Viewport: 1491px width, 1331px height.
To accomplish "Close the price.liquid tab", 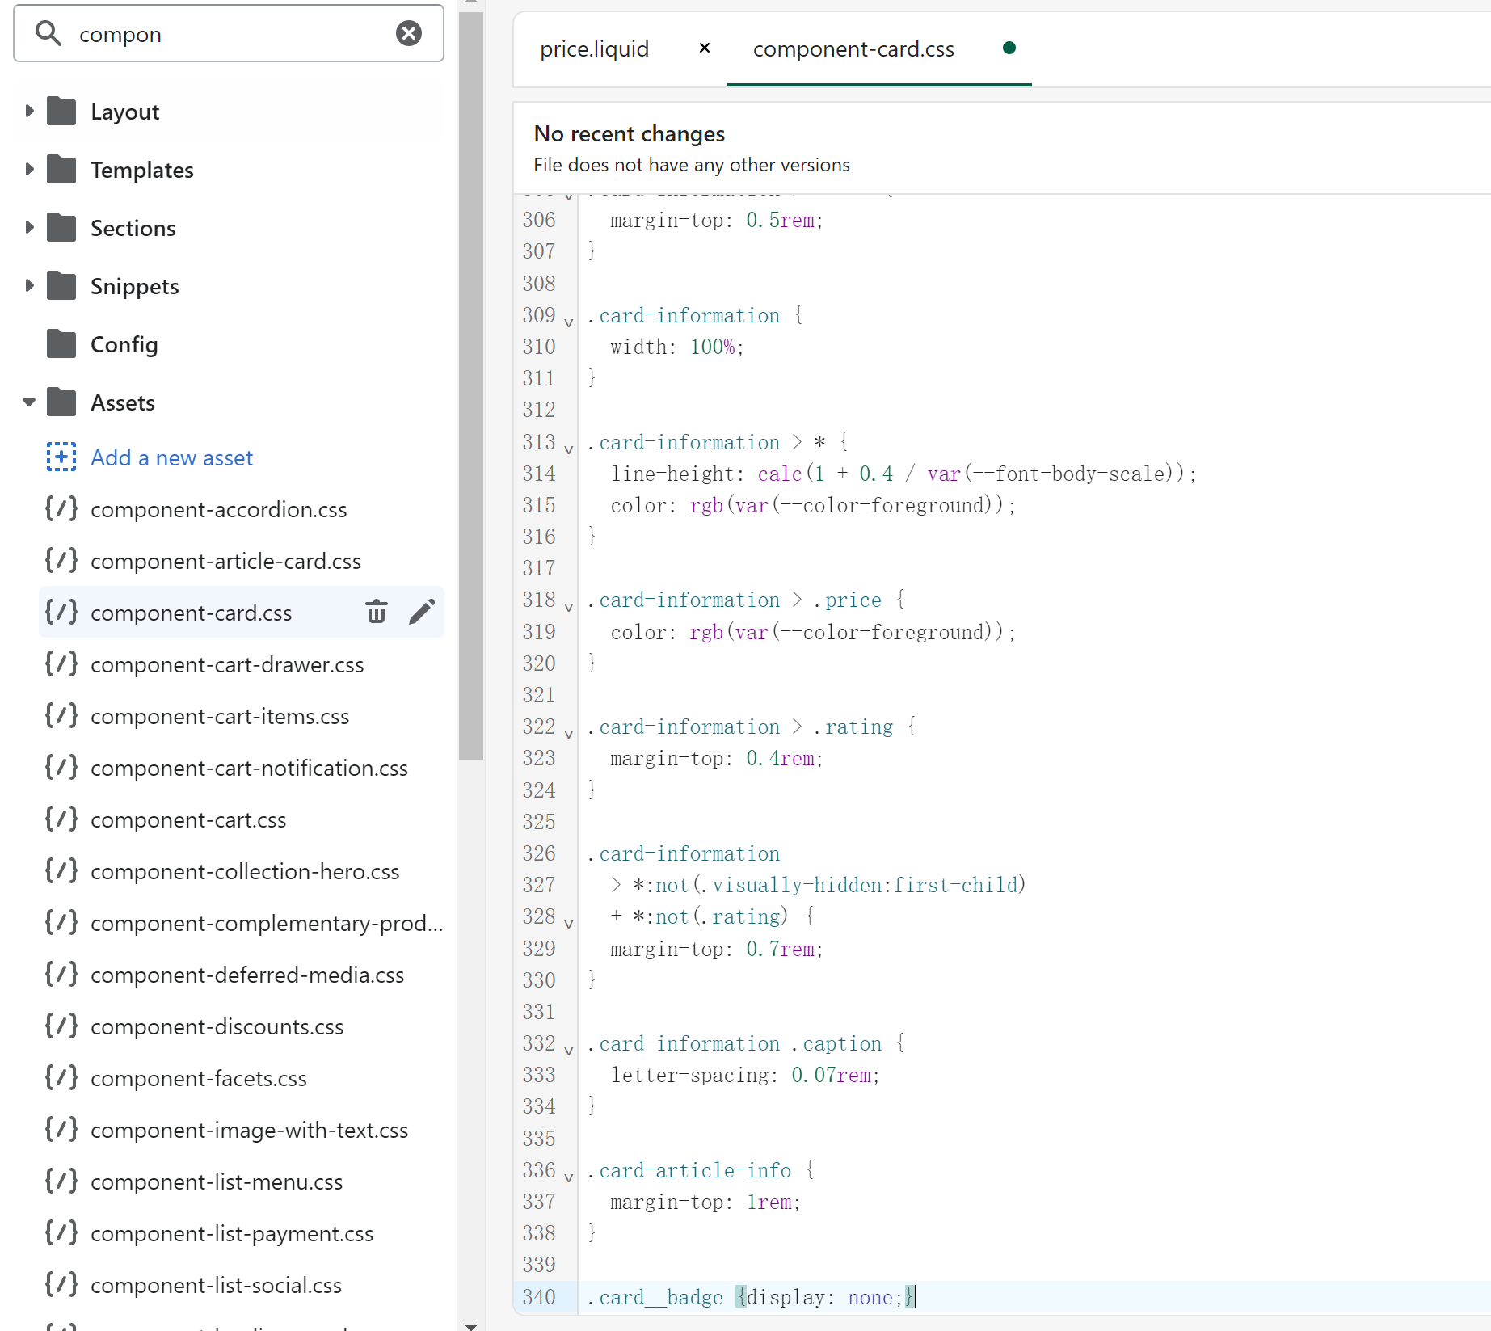I will (705, 48).
